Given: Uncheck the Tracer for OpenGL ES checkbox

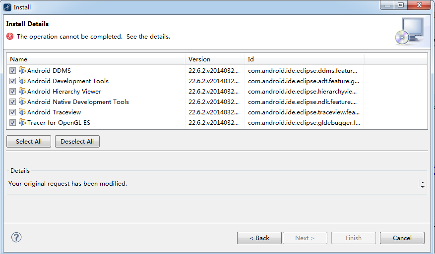Looking at the screenshot, I should pos(12,122).
